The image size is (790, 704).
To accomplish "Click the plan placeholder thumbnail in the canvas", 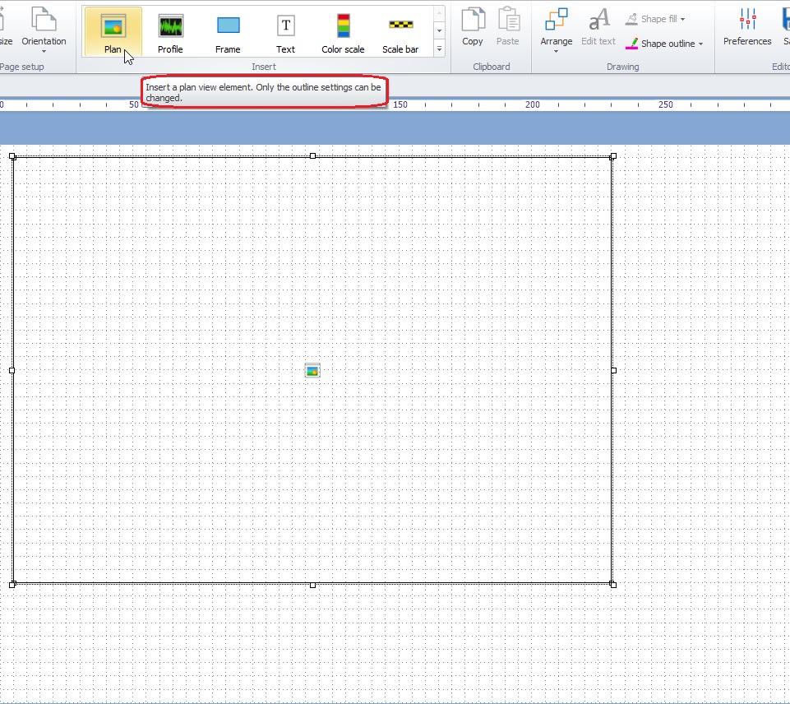I will 312,369.
